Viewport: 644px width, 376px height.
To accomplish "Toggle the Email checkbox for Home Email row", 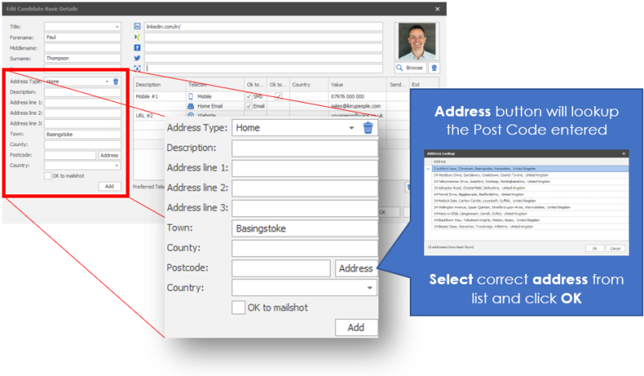I will 249,105.
